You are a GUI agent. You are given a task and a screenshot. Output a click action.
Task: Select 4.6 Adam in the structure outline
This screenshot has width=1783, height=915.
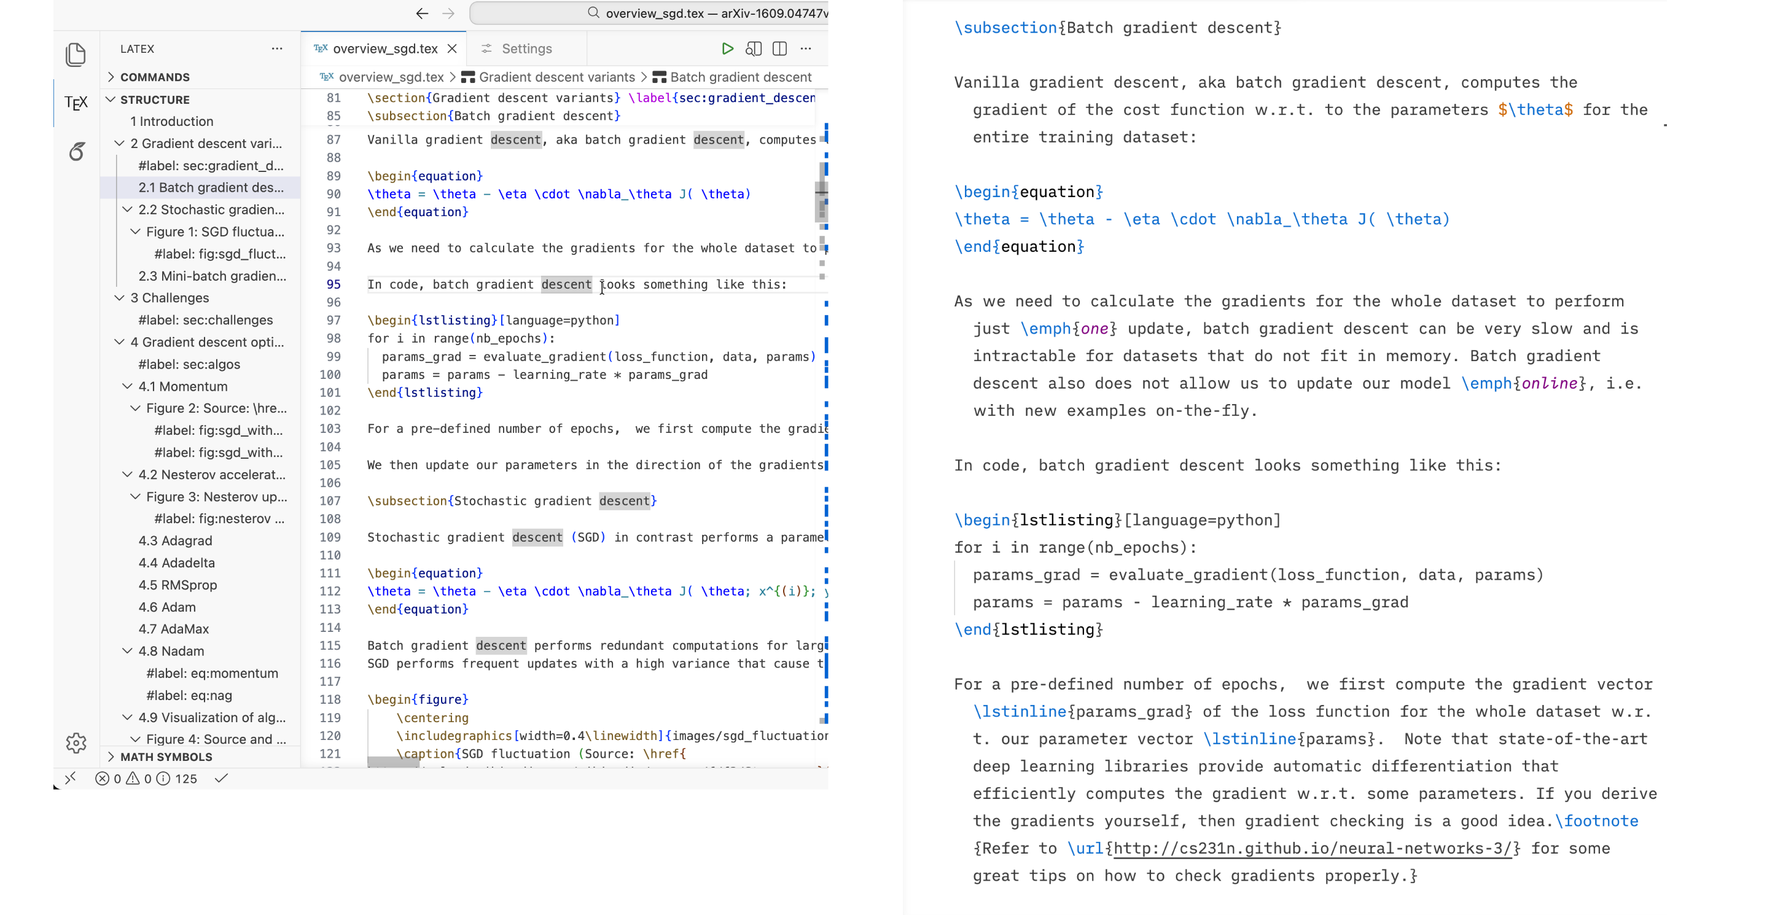point(167,607)
